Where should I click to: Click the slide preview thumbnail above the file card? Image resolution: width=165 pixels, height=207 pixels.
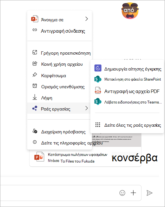pos(116,140)
